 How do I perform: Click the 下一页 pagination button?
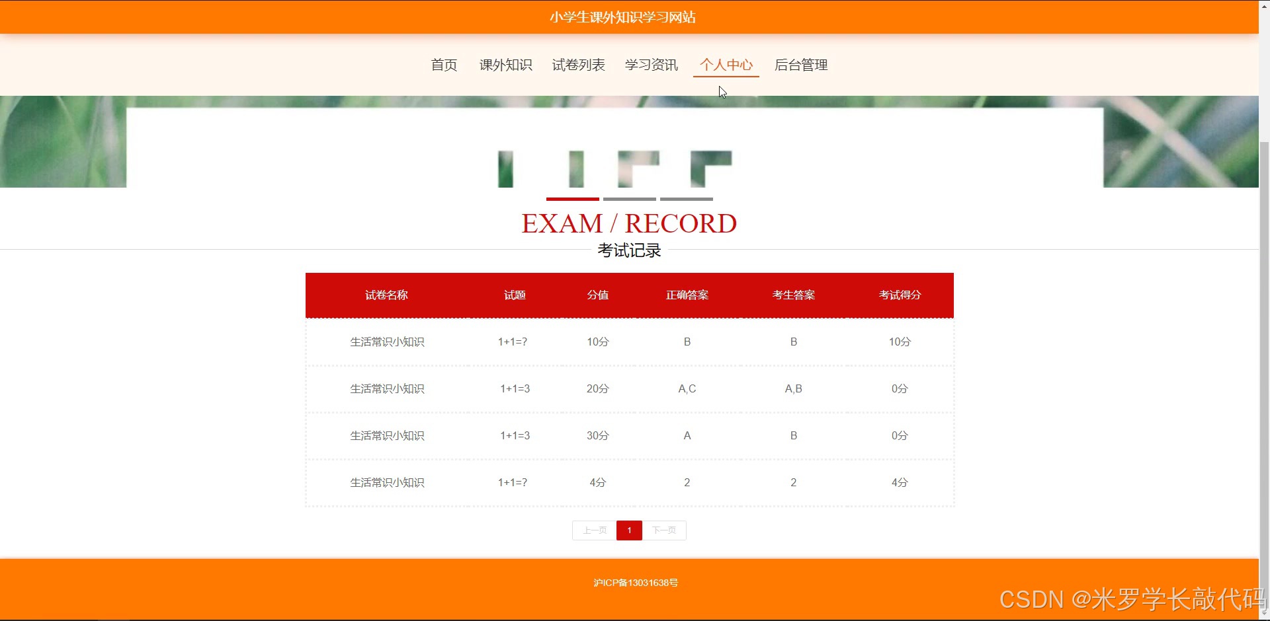tap(665, 530)
